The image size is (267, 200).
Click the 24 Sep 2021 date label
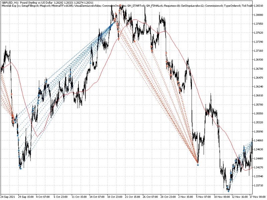tap(8, 197)
